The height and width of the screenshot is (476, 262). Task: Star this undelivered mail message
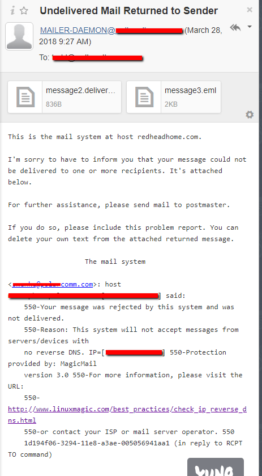24,11
